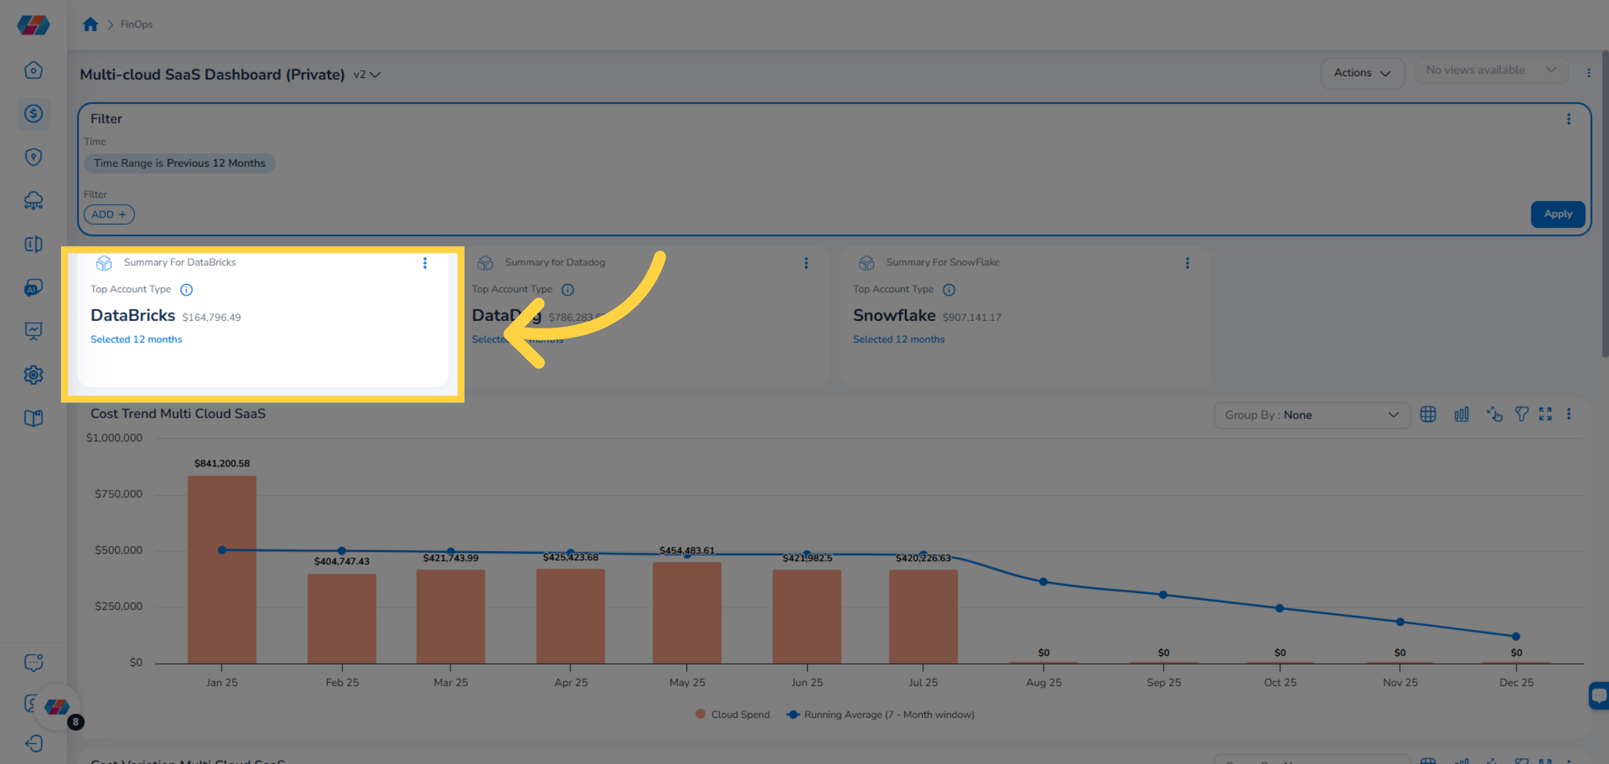Click Selected 12 months link under DataBricks
Image resolution: width=1609 pixels, height=764 pixels.
[136, 339]
